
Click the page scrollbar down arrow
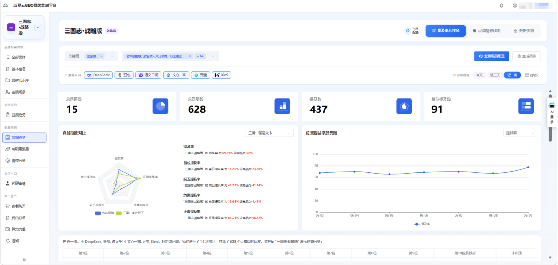pyautogui.click(x=551, y=257)
